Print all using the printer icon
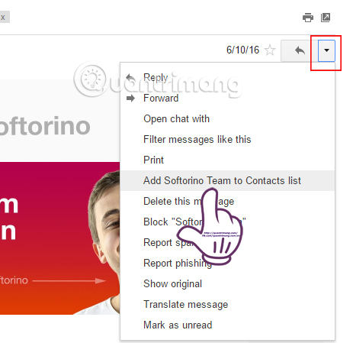Viewport: 353px width, 343px height. tap(308, 18)
